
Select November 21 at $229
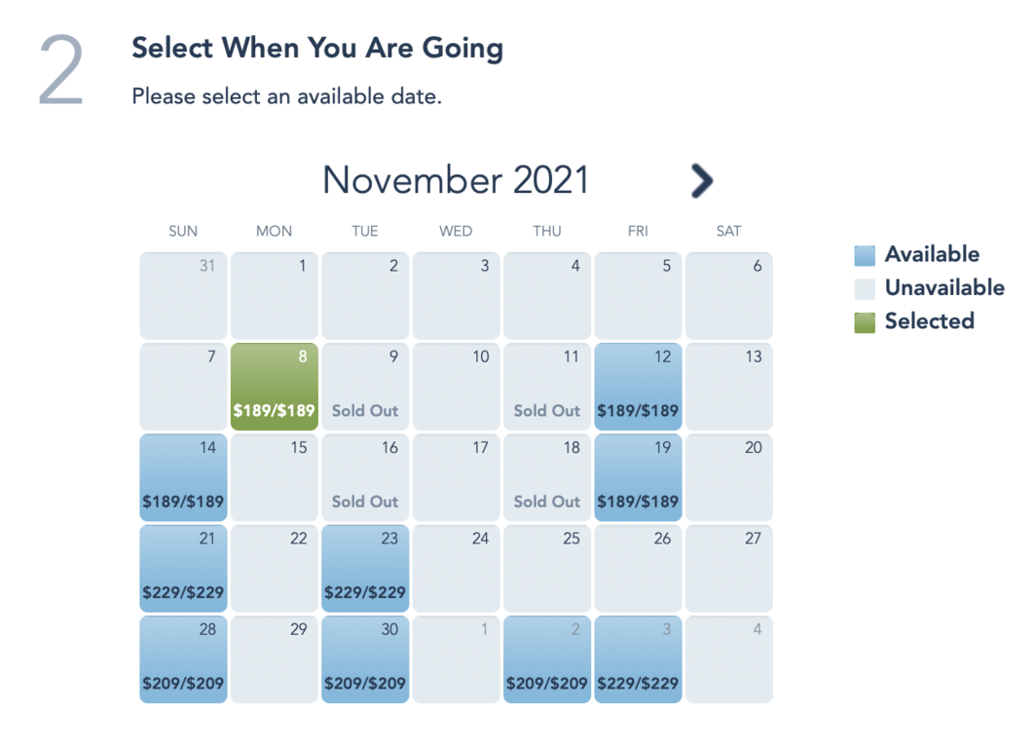coord(183,569)
